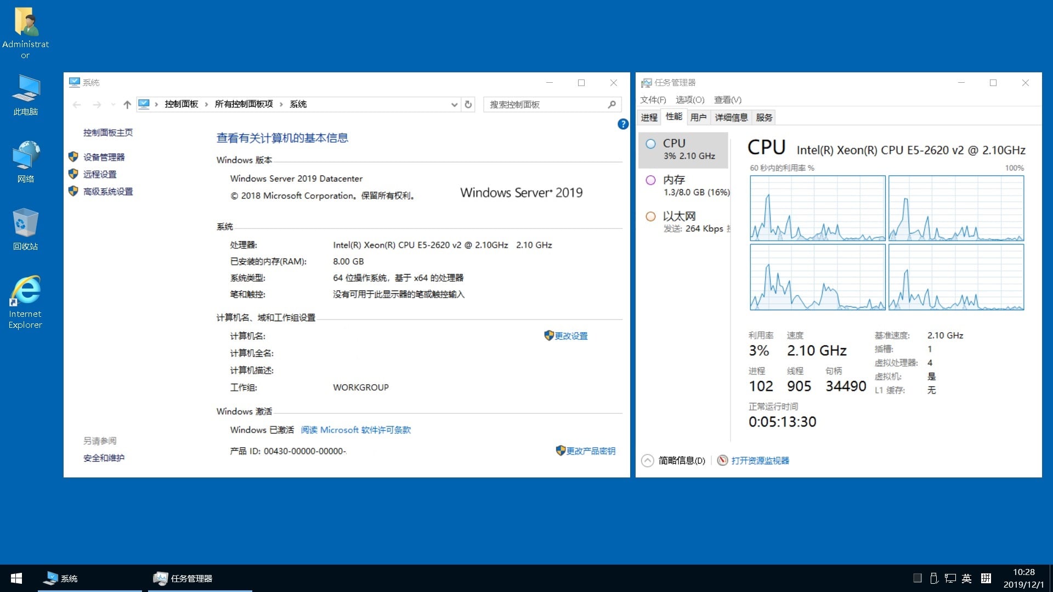The image size is (1053, 592).
Task: Click the uptime value 0:05:13:30
Action: (x=782, y=422)
